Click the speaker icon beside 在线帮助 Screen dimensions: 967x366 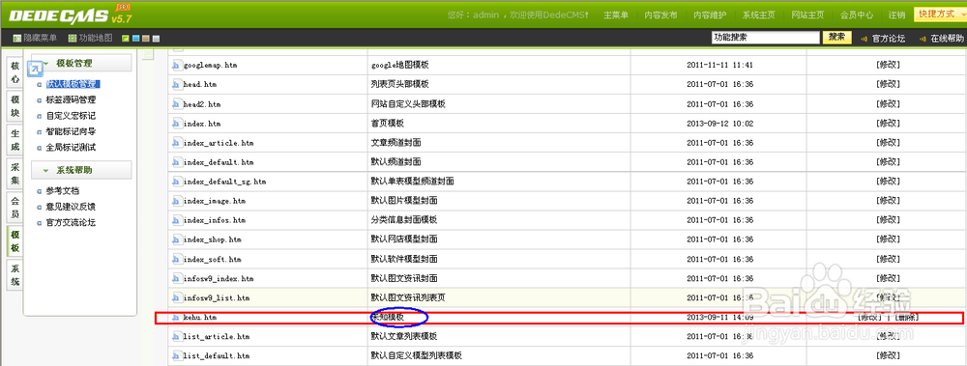click(922, 39)
